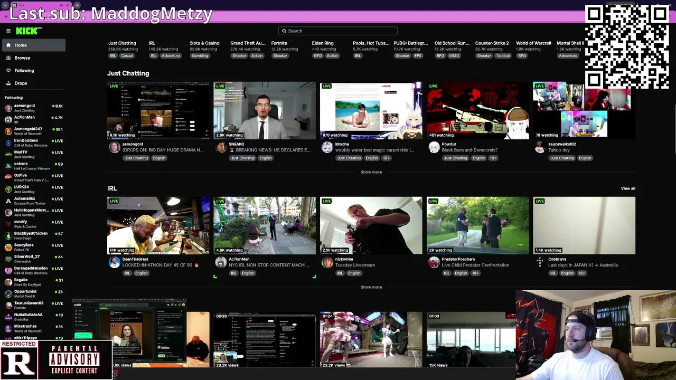The image size is (676, 380).
Task: Open oshens avatar in sidebar
Action: (x=8, y=166)
